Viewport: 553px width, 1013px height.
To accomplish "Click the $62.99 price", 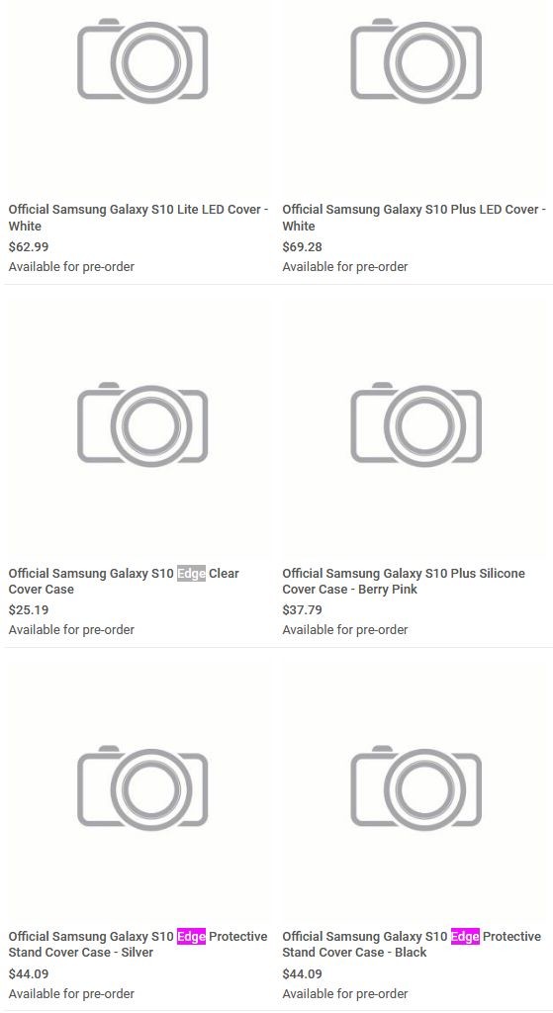I will click(x=29, y=246).
